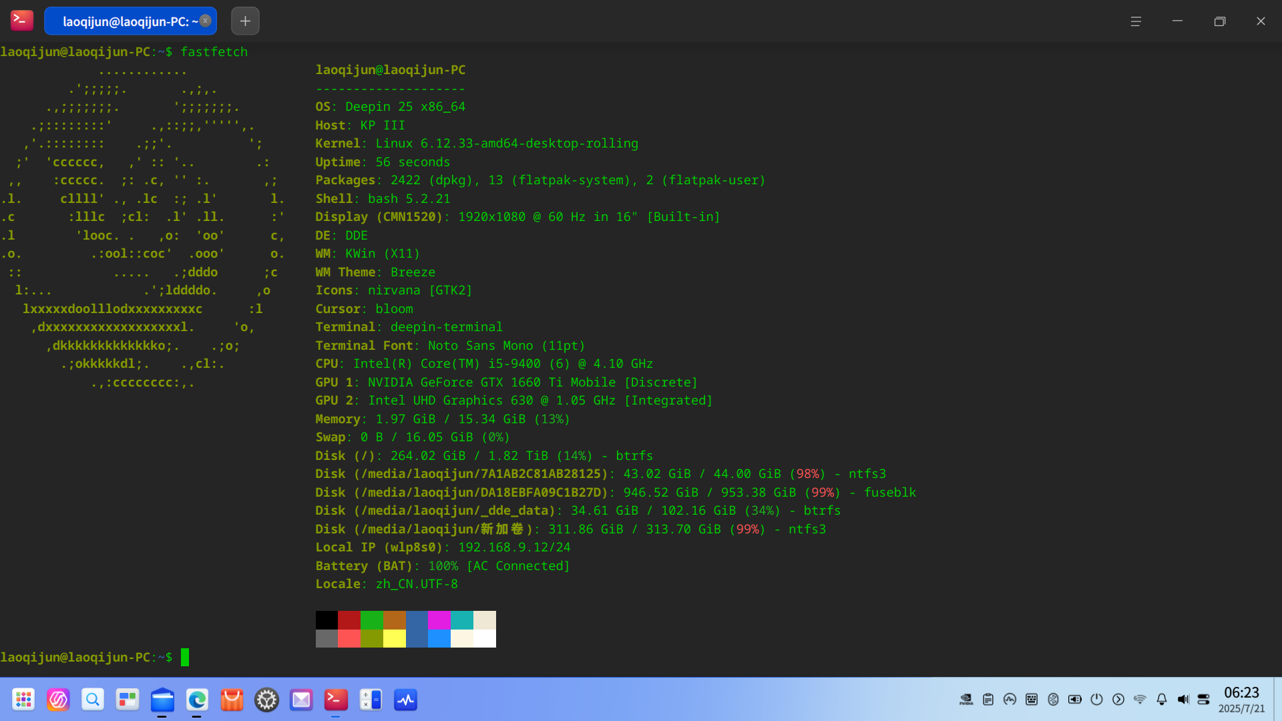
Task: Open the launcher from the dock
Action: (23, 700)
